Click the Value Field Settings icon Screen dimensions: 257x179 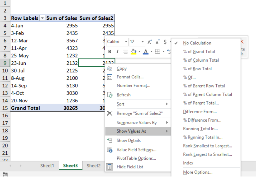[109, 150]
